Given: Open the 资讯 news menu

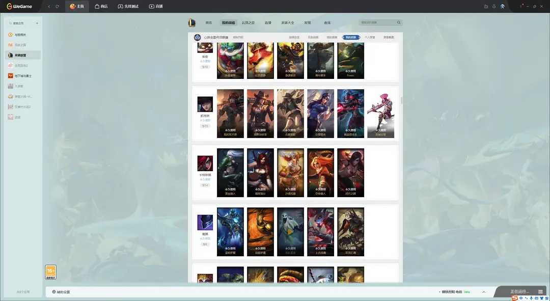Looking at the screenshot, I should pyautogui.click(x=209, y=23).
